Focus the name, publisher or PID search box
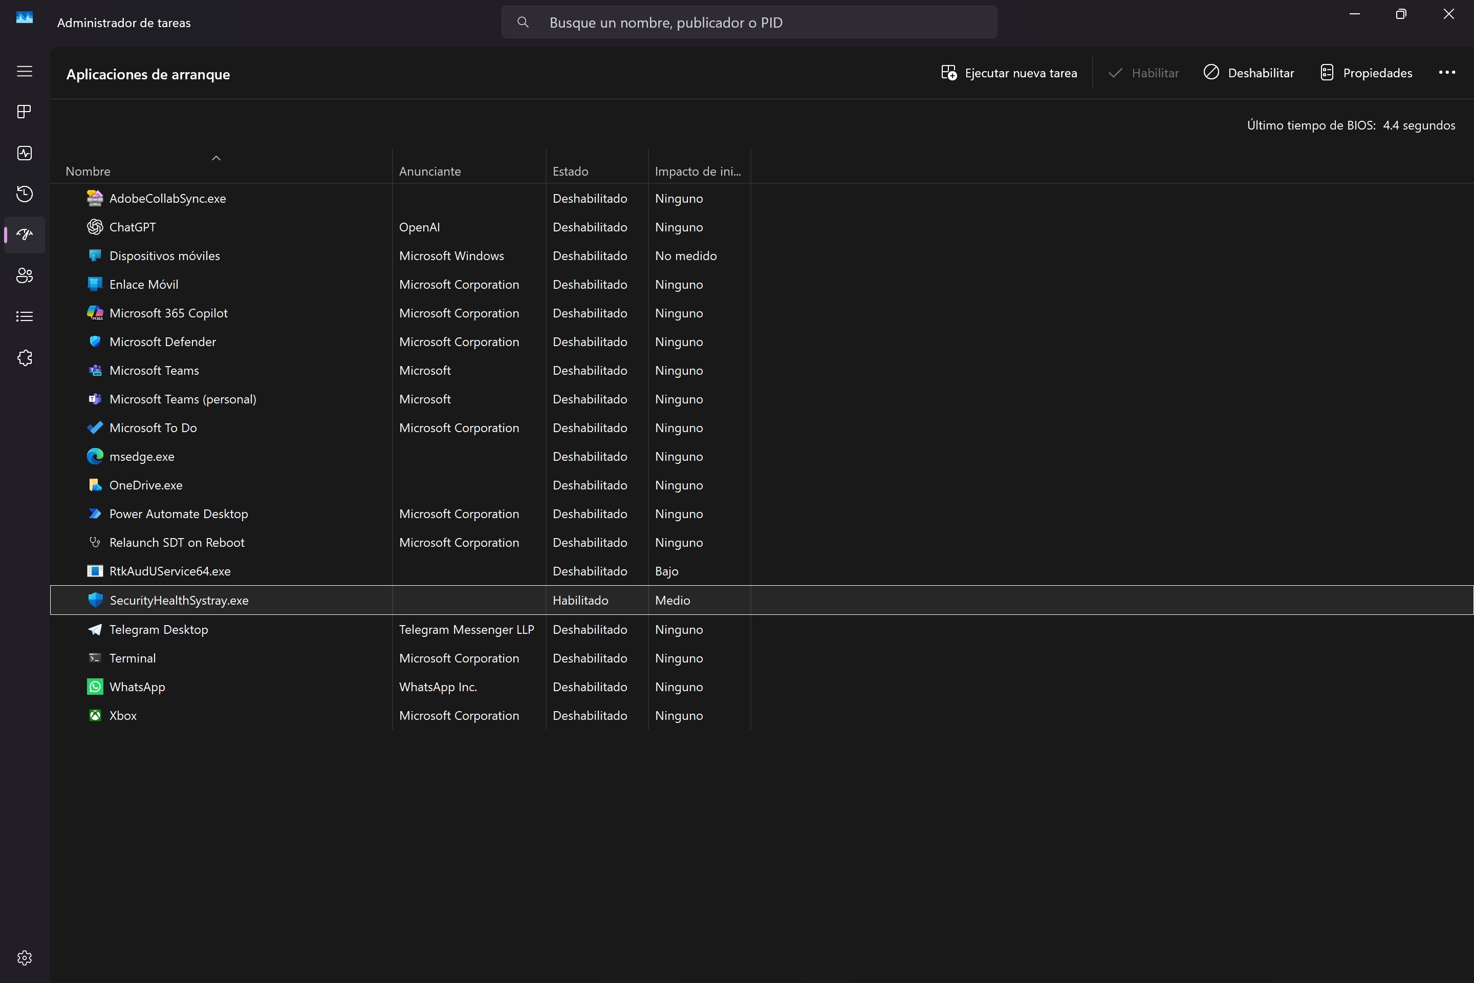Image resolution: width=1474 pixels, height=983 pixels. 749,23
